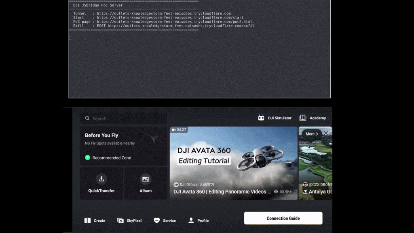The height and width of the screenshot is (233, 414).
Task: Click the @CZX.DRONE user avatar
Action: tap(305, 184)
